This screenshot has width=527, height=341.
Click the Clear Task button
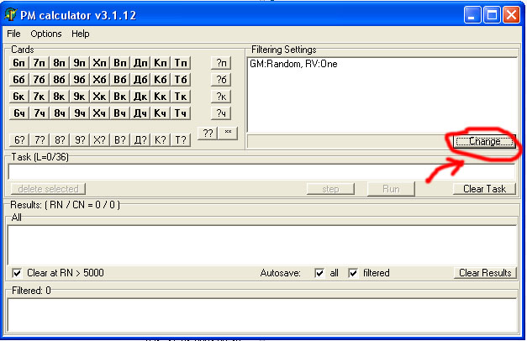[x=484, y=189]
